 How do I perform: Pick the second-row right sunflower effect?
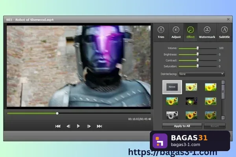pos(210,101)
